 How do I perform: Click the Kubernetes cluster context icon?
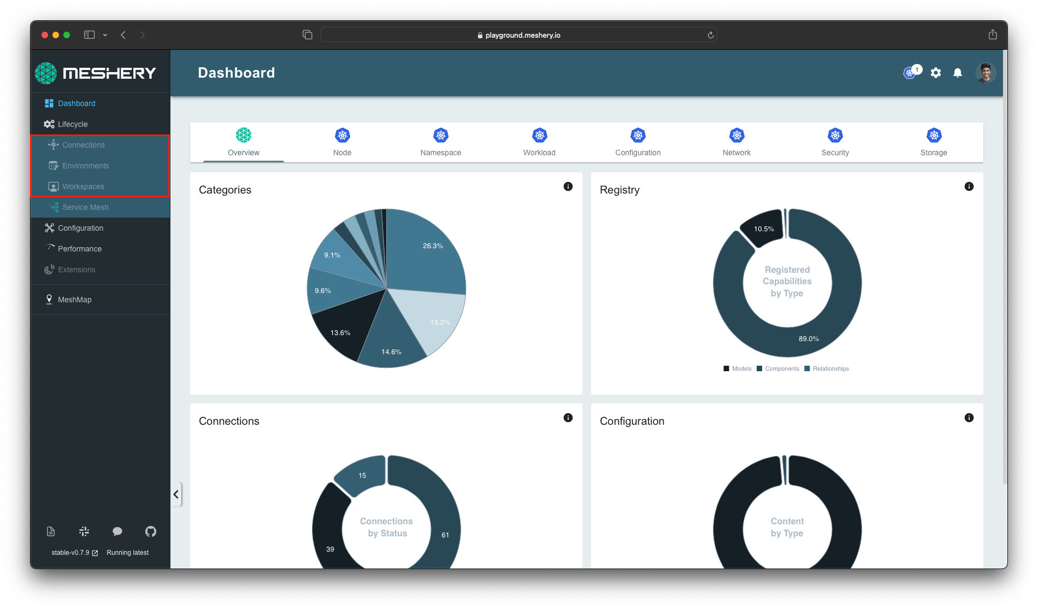click(910, 73)
